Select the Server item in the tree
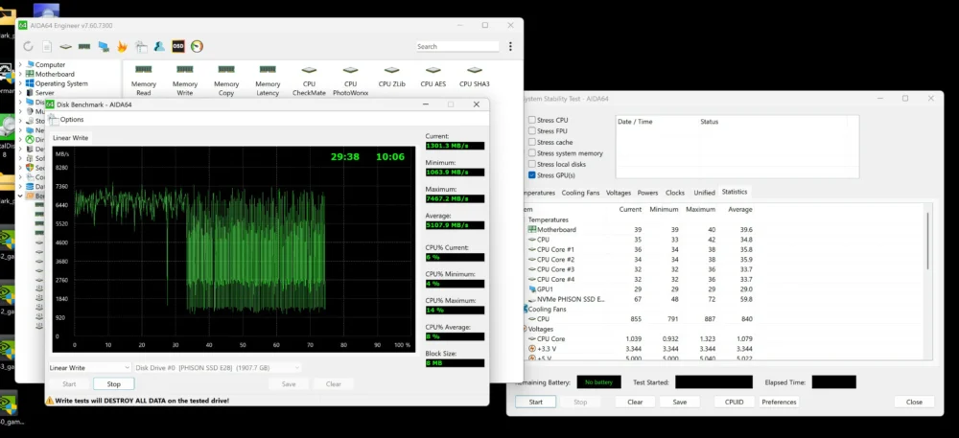 (45, 93)
